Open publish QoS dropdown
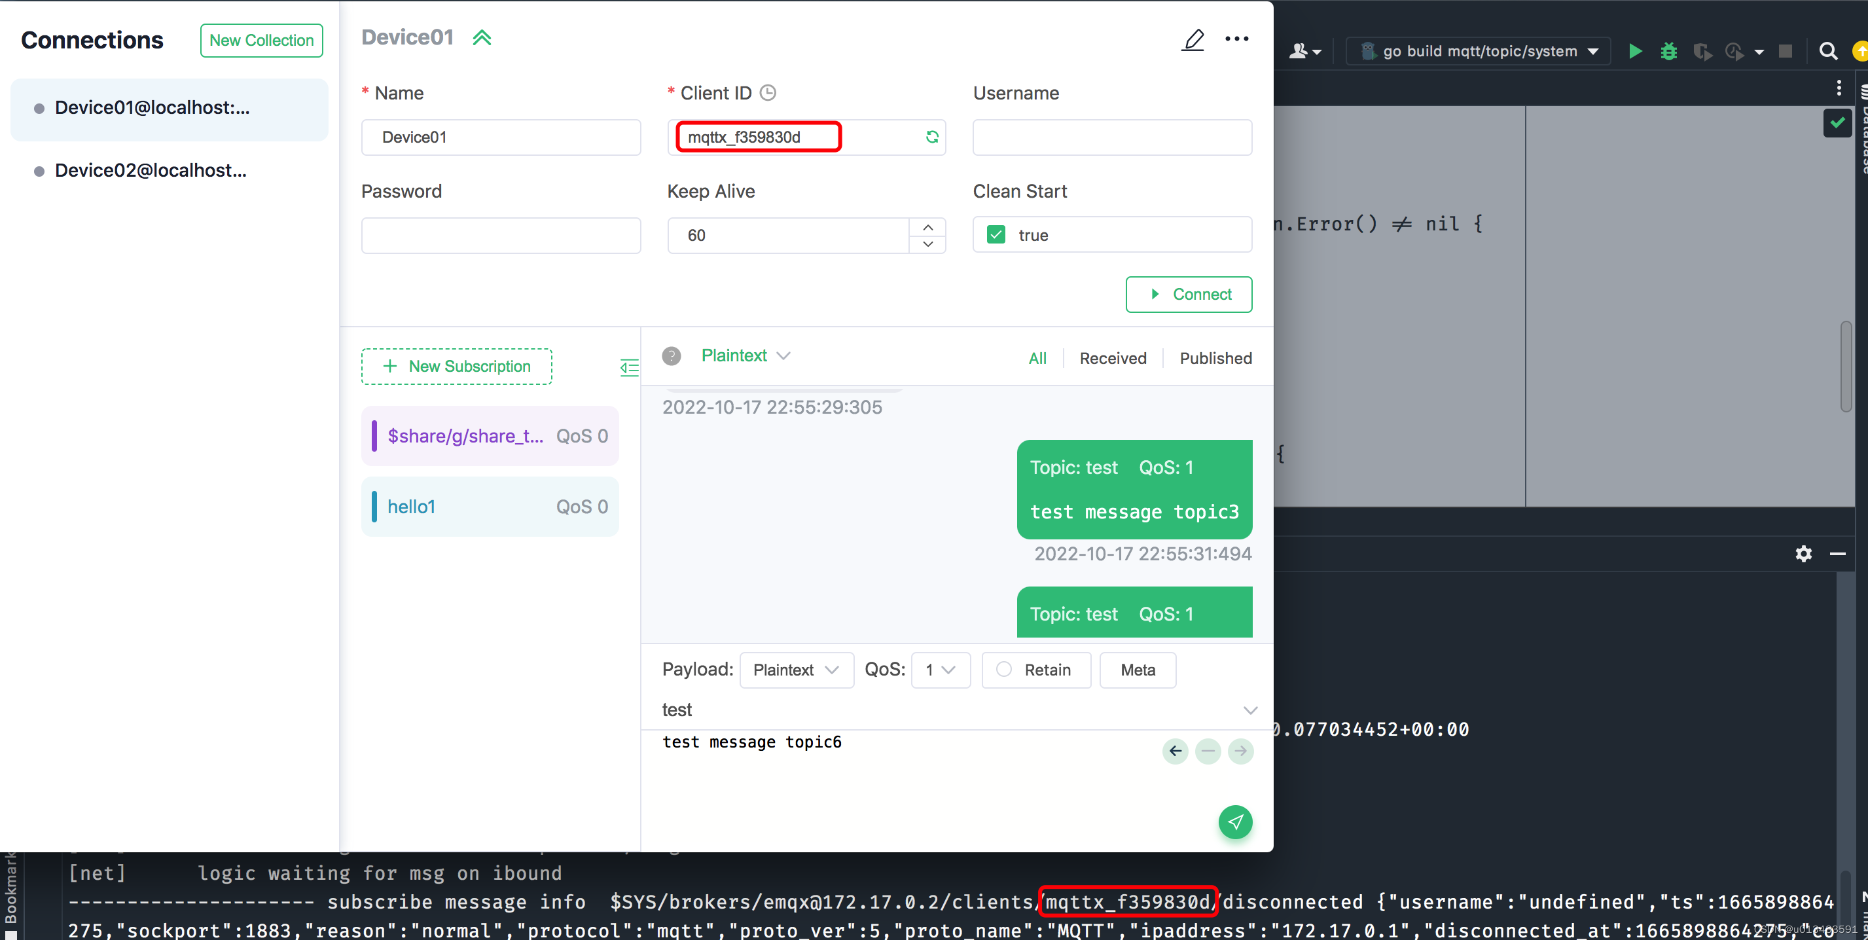Image resolution: width=1868 pixels, height=940 pixels. [x=941, y=670]
